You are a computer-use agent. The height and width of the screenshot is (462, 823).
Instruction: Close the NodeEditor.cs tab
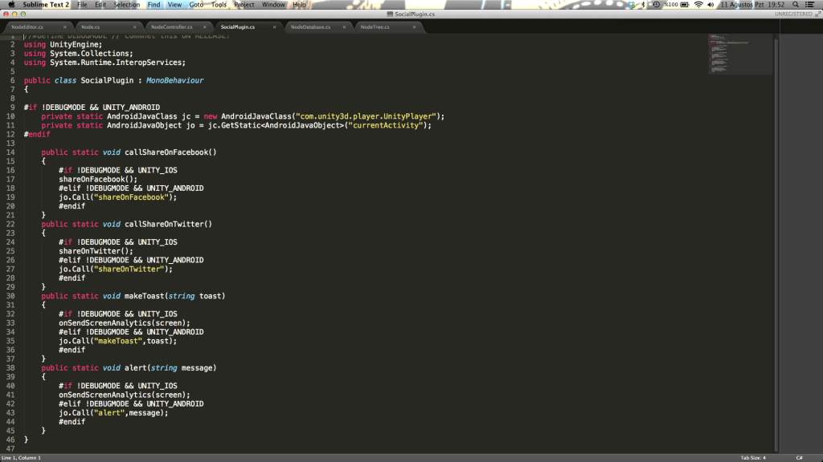click(65, 27)
